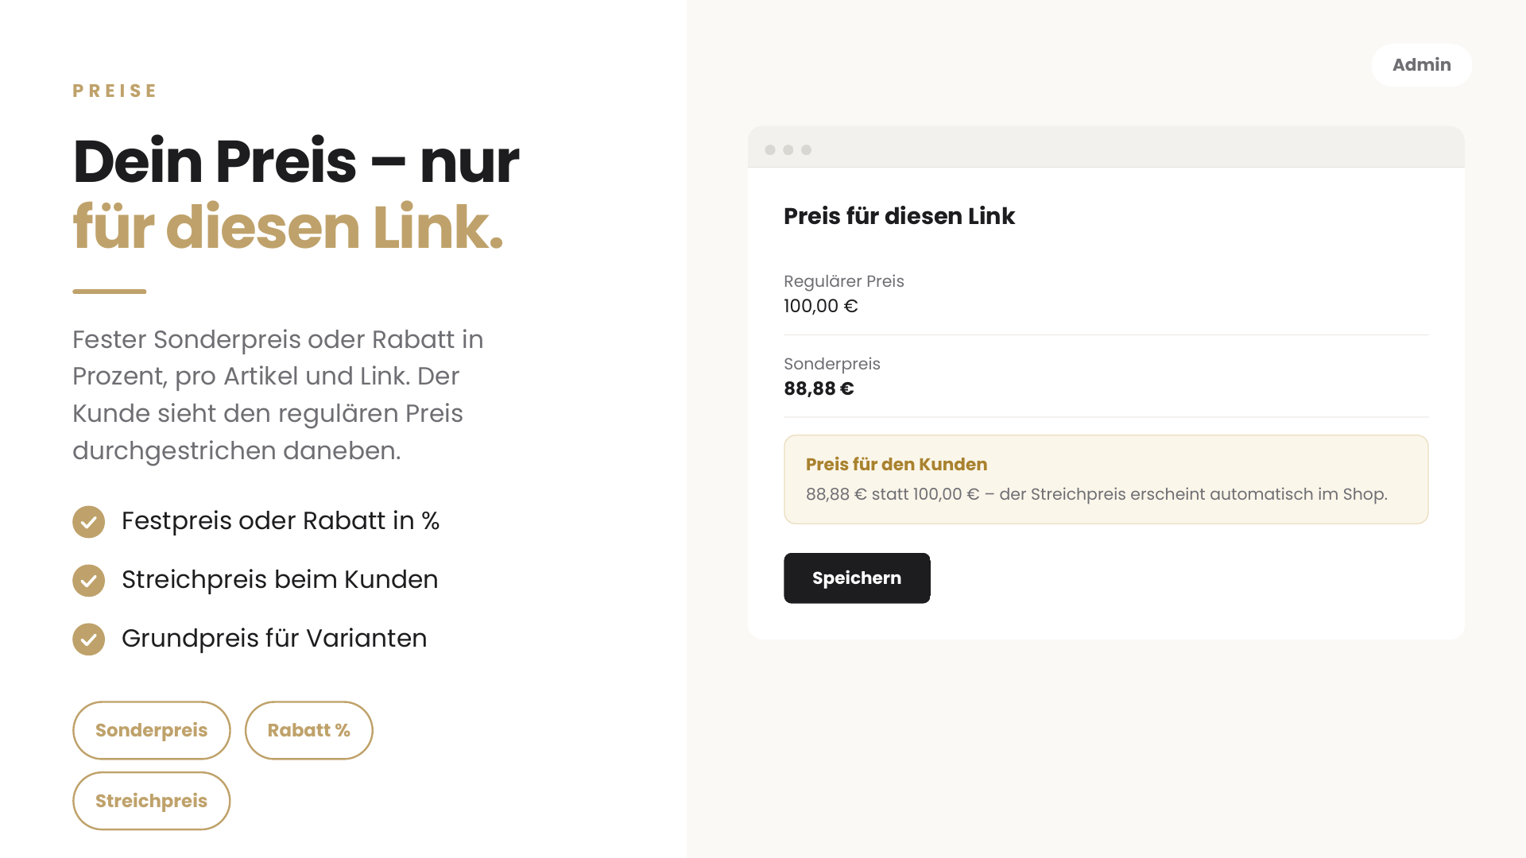Image resolution: width=1526 pixels, height=858 pixels.
Task: Click the first window dot in mockup titlebar
Action: (770, 150)
